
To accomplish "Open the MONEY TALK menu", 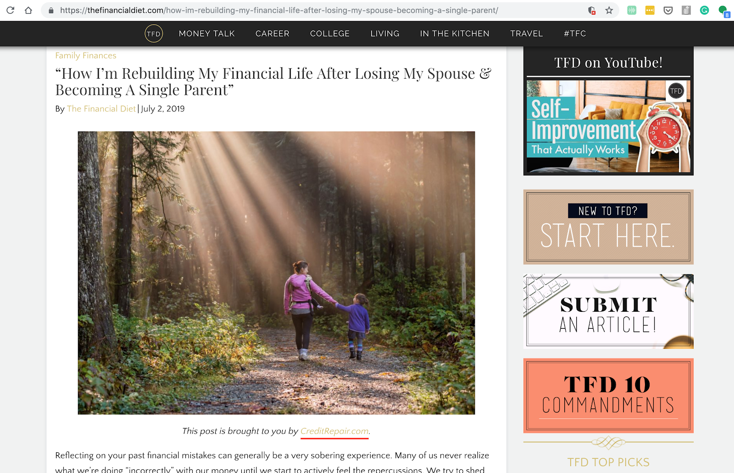I will 207,33.
